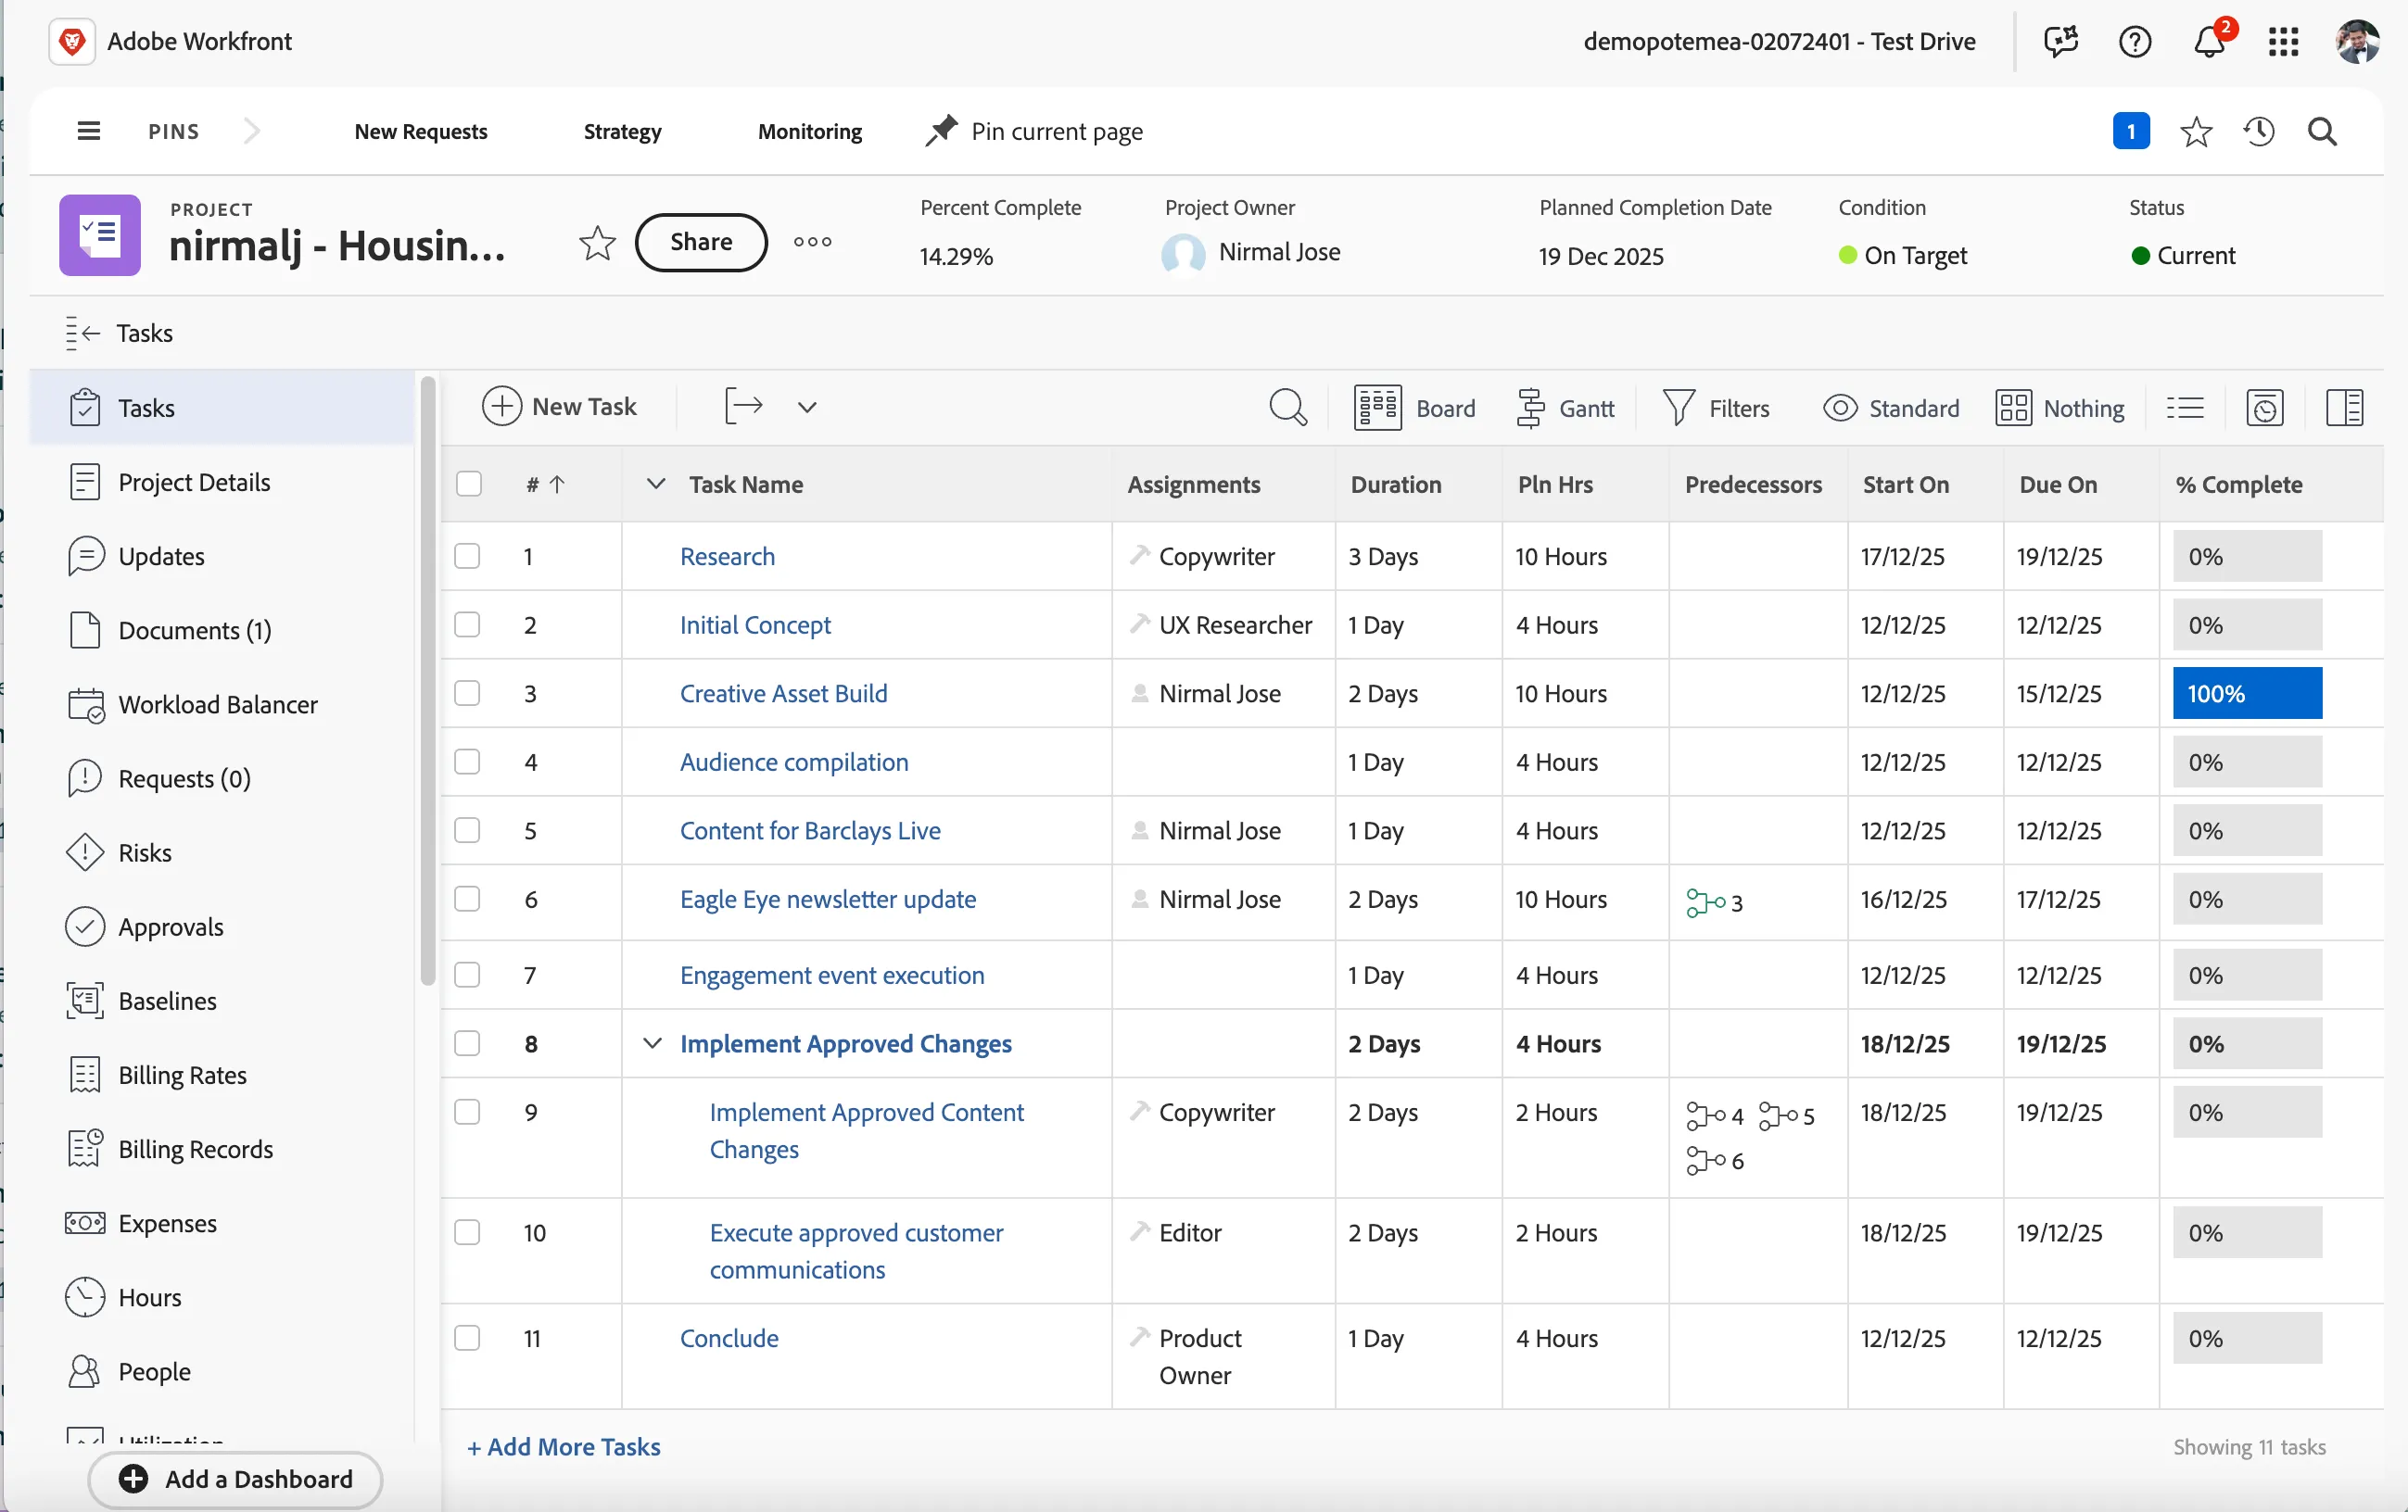Open the Filters funnel
Screen dimensions: 2408x1512
click(x=1716, y=408)
